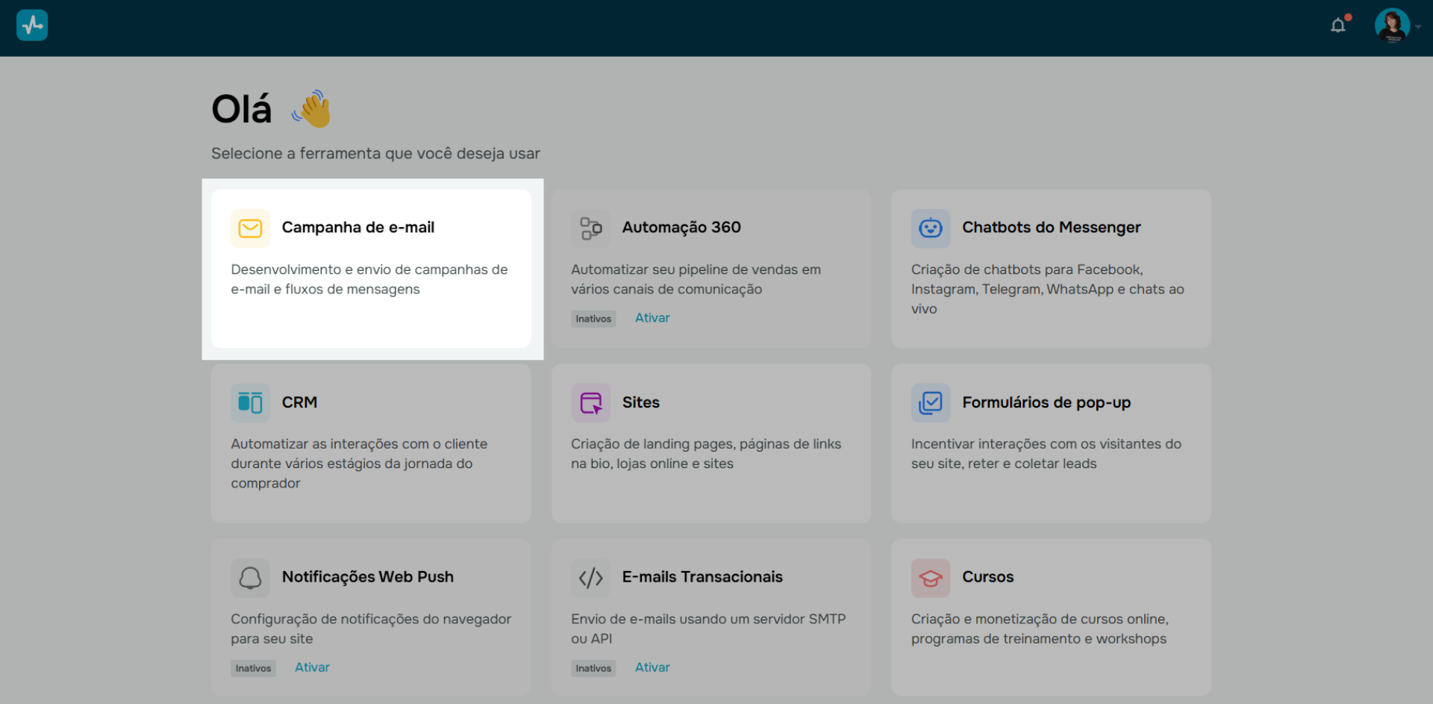The height and width of the screenshot is (704, 1433).
Task: Click the Sites landing page icon
Action: click(590, 402)
